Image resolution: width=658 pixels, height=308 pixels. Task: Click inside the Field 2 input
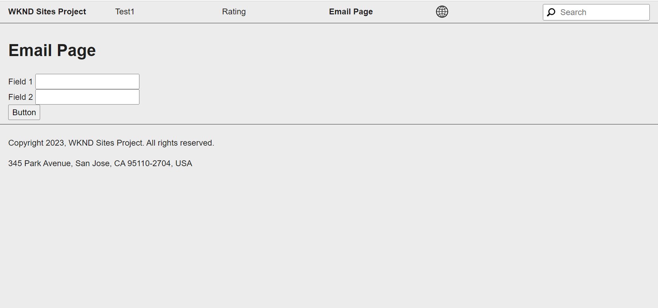click(x=87, y=96)
